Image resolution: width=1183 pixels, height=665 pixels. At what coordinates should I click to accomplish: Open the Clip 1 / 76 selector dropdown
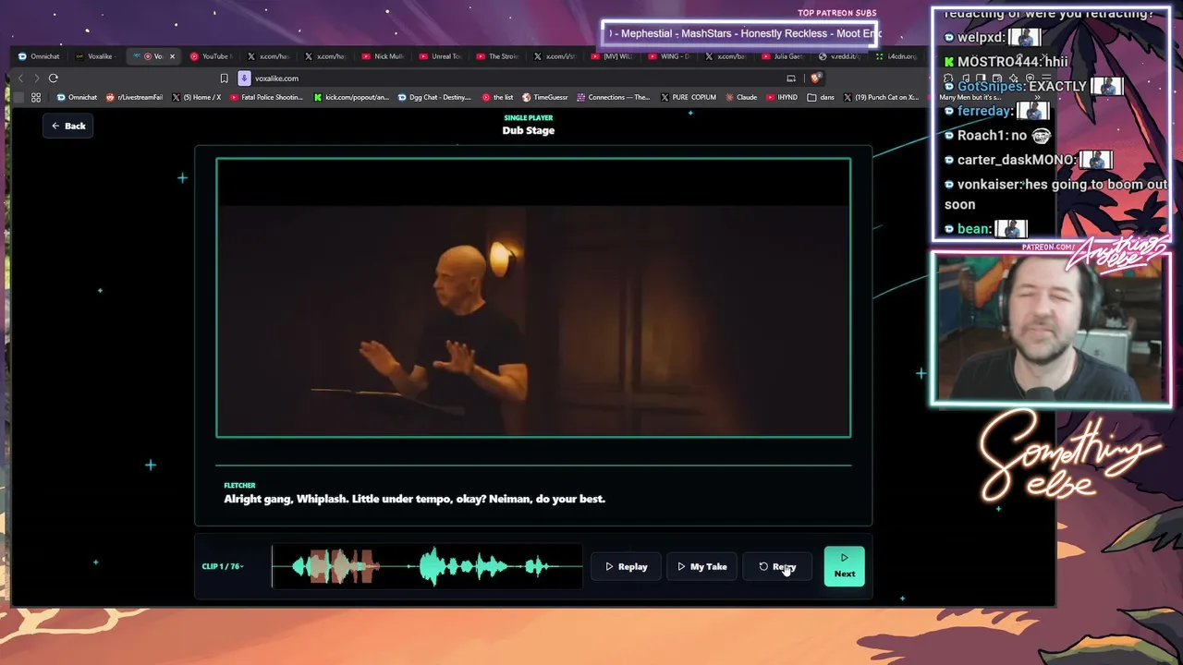click(x=223, y=566)
